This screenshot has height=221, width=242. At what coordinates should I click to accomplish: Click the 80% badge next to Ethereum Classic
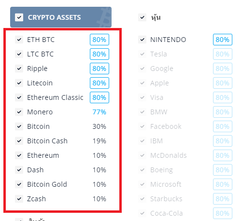(x=100, y=97)
